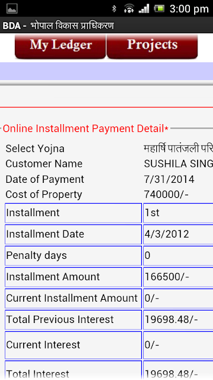Tap the Installment Amount label cell
The width and height of the screenshot is (213, 380).
(x=73, y=277)
